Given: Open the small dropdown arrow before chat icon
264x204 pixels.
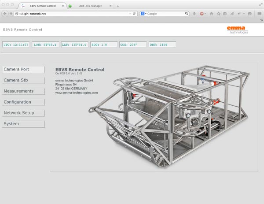Looking at the screenshot, I should [x=244, y=14].
